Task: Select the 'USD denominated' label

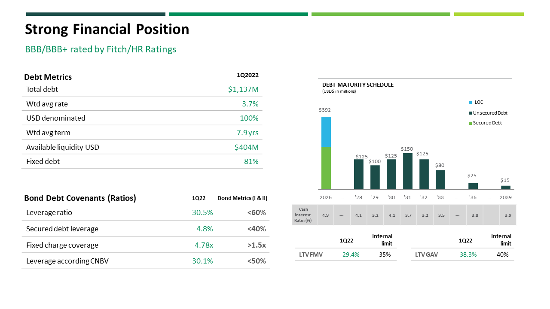Action: pyautogui.click(x=56, y=118)
